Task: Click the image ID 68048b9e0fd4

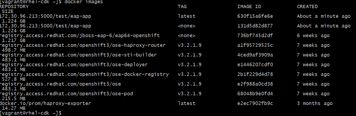Action: click(255, 94)
